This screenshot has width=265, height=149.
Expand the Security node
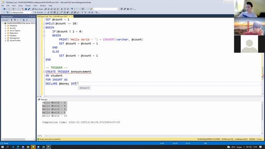(x=5, y=28)
